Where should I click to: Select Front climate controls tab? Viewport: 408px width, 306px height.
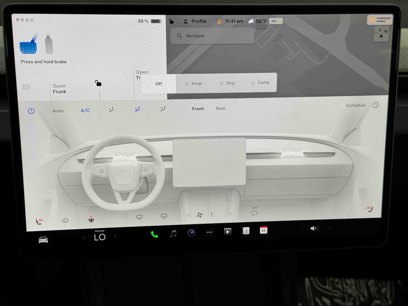pyautogui.click(x=198, y=108)
